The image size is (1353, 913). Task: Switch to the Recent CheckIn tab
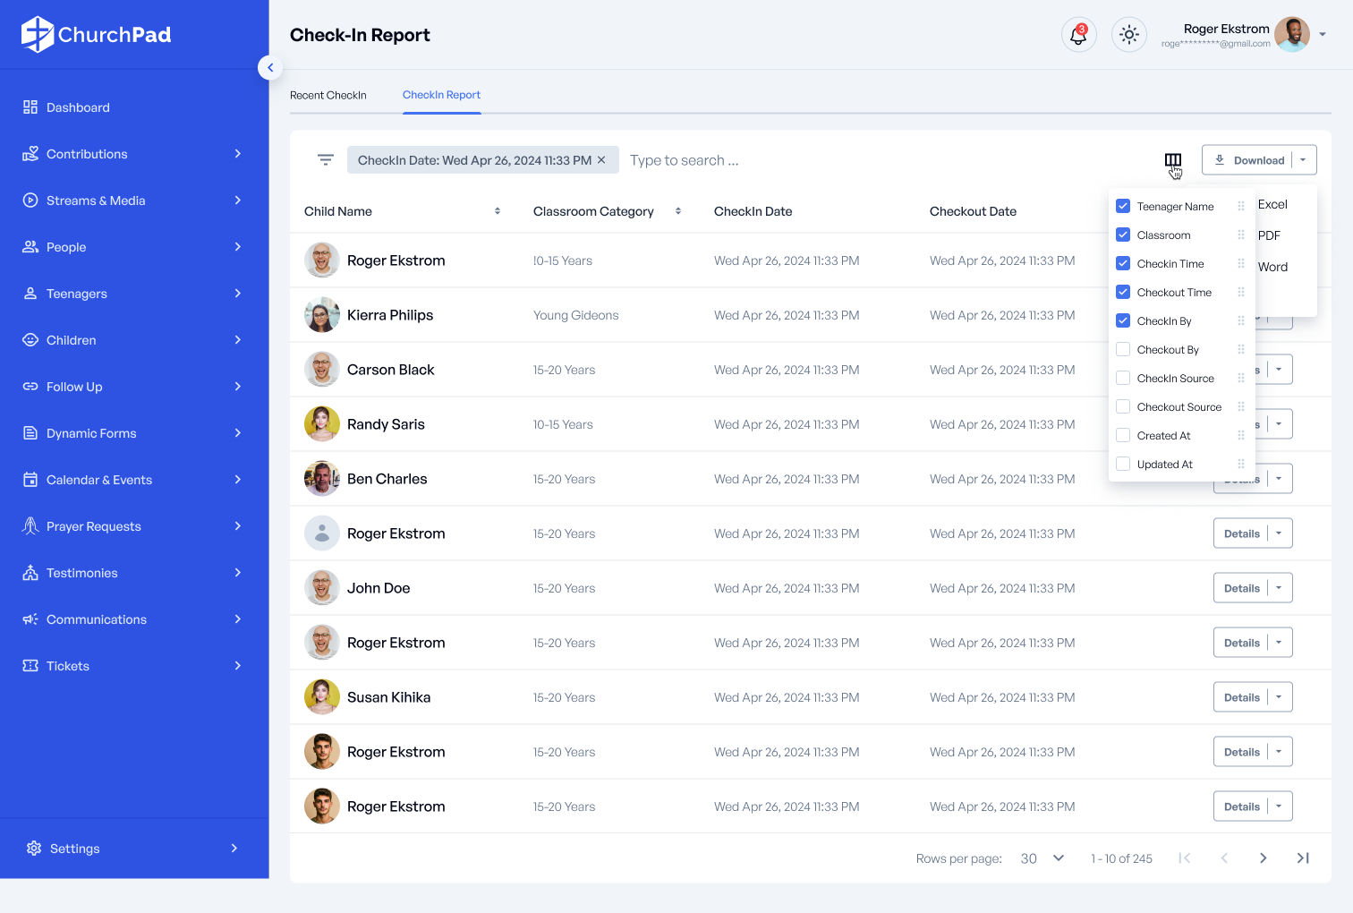[x=328, y=95]
